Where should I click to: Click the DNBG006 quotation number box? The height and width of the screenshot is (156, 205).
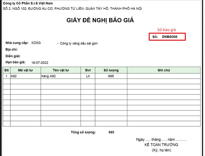coord(167,37)
